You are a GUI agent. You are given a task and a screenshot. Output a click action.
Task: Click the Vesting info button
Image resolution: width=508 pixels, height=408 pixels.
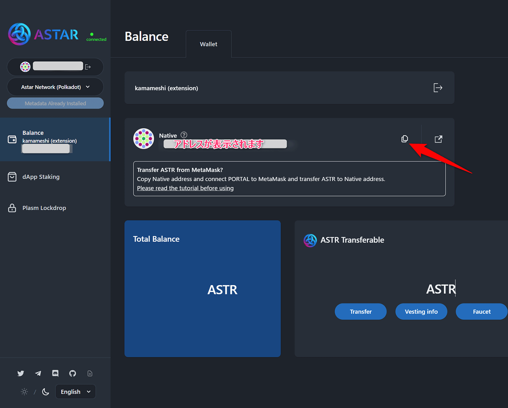(x=421, y=311)
